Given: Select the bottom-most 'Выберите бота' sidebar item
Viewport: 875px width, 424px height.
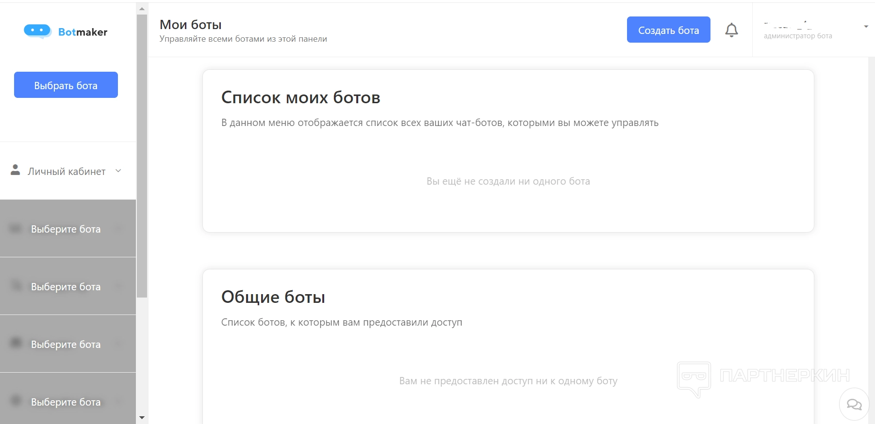Looking at the screenshot, I should click(66, 402).
